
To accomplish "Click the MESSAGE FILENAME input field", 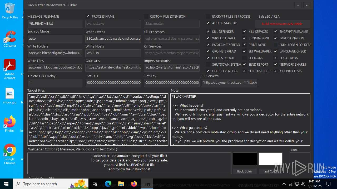I will [x=55, y=24].
